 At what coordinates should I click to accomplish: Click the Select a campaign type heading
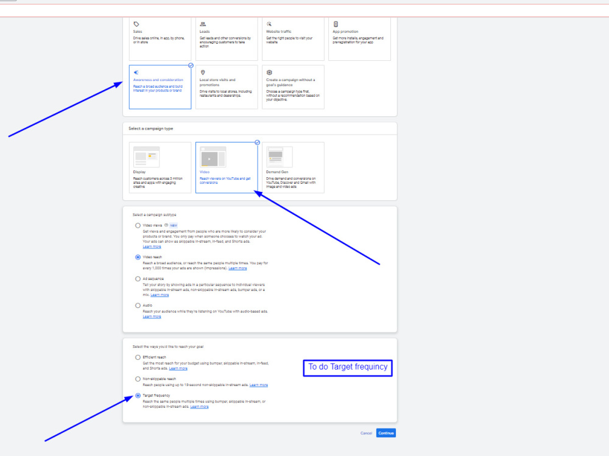(x=150, y=128)
